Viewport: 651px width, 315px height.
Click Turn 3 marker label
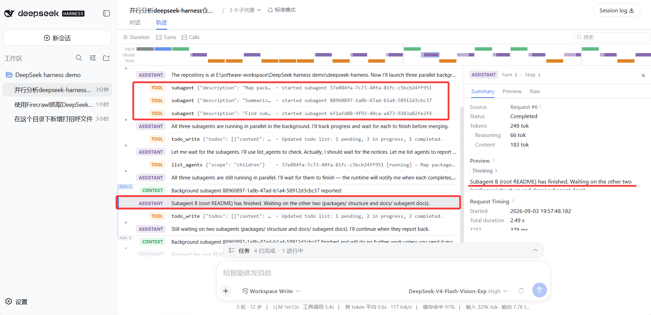pos(125,238)
